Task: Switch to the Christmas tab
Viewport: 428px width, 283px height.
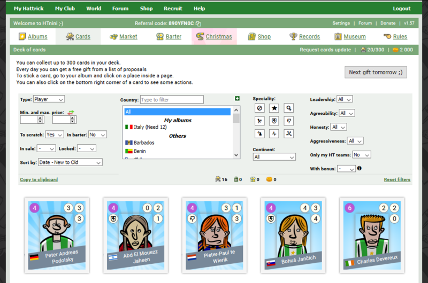Action: [x=214, y=36]
